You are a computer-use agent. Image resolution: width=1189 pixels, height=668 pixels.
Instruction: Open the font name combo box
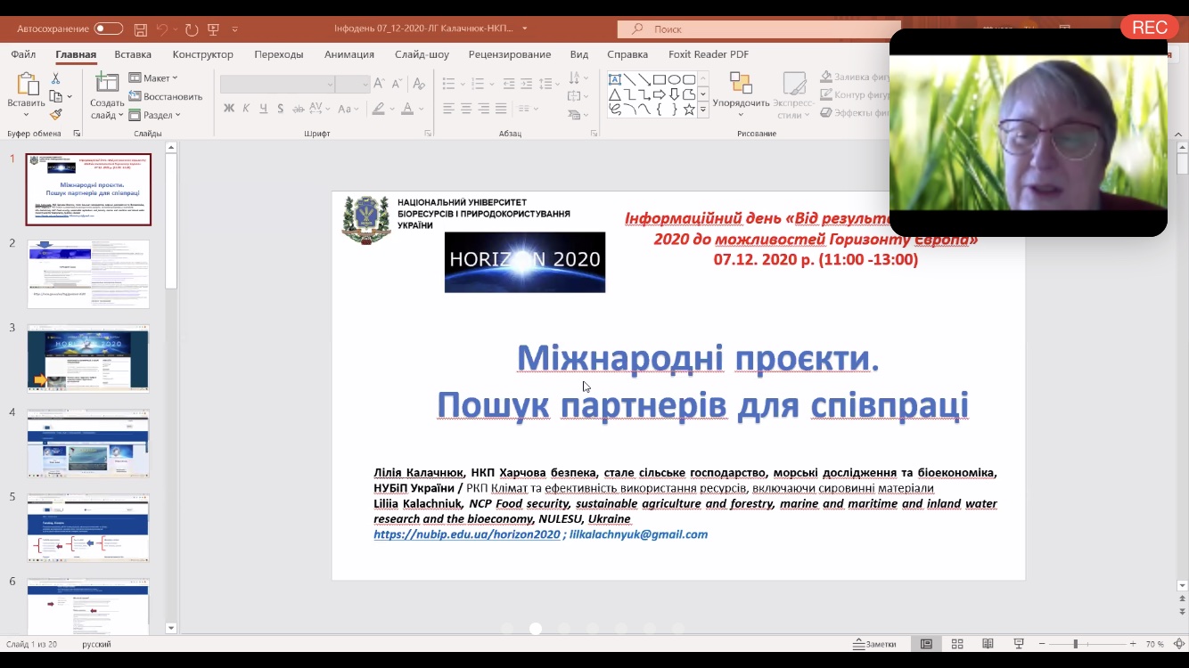[277, 84]
